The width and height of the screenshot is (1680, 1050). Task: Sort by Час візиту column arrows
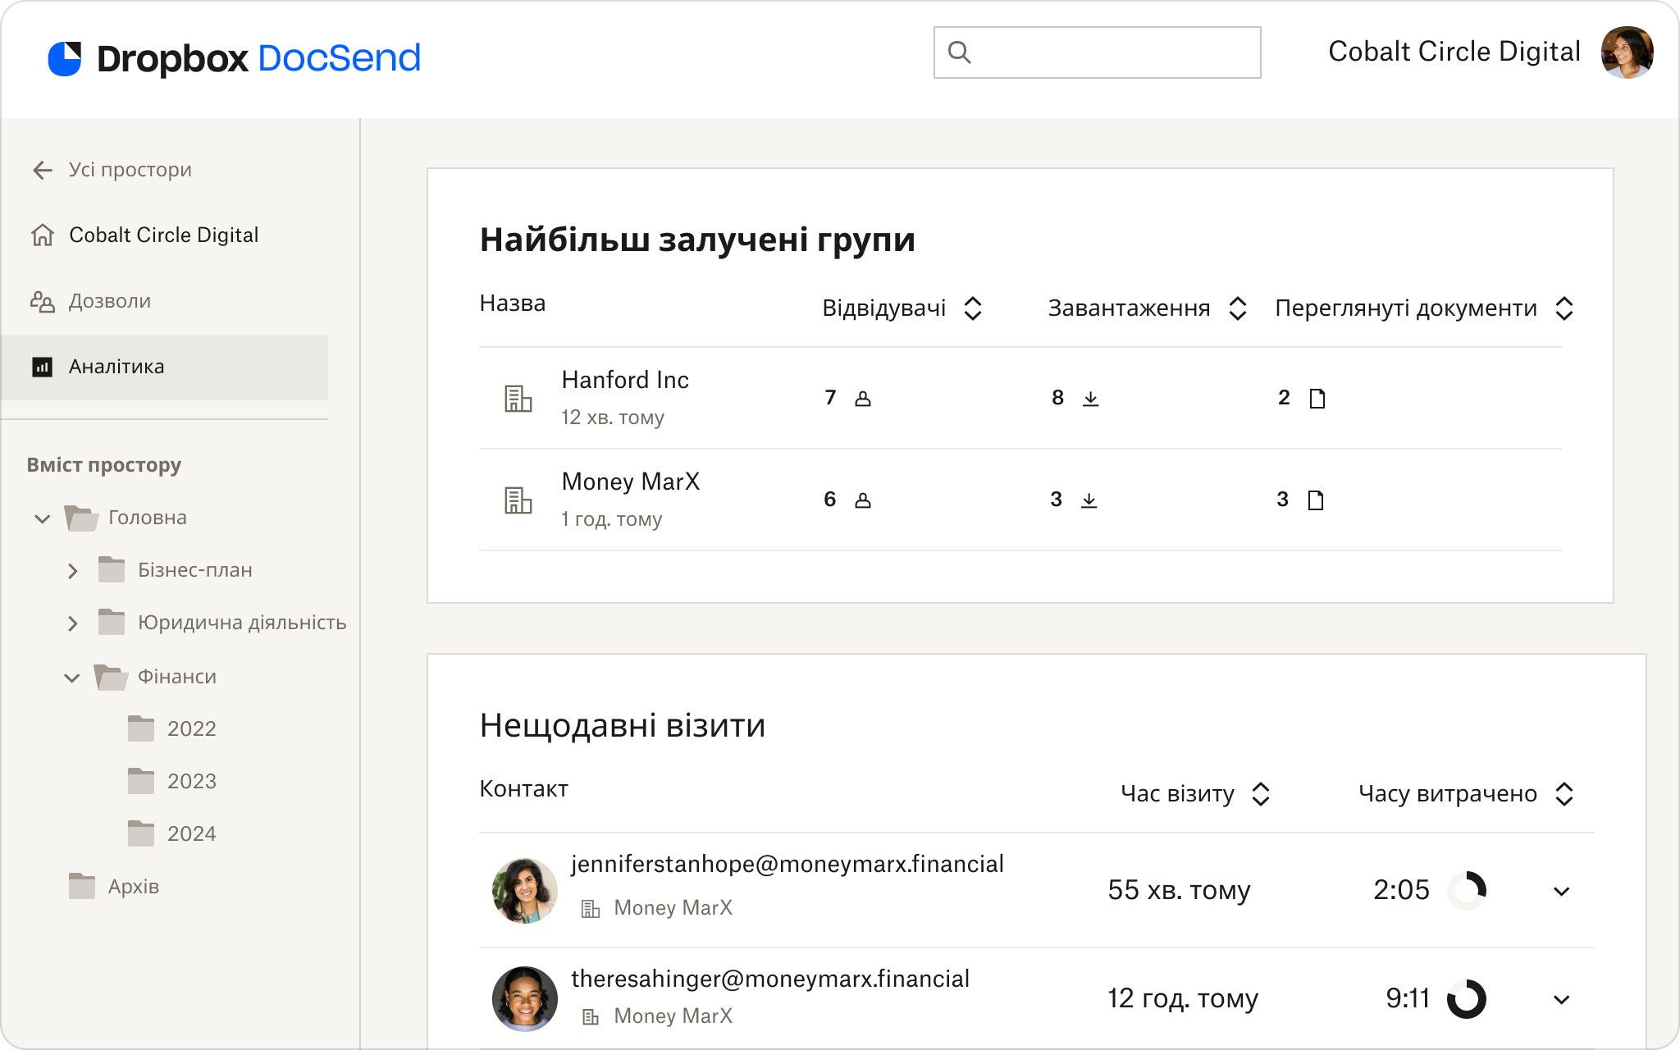(x=1261, y=794)
